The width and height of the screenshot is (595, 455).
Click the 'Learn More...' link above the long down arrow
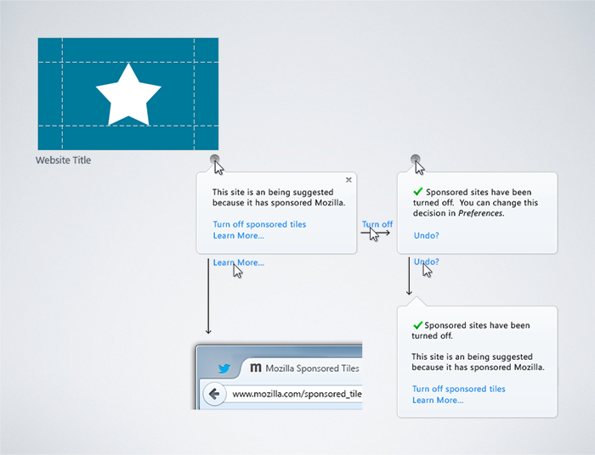pos(238,262)
